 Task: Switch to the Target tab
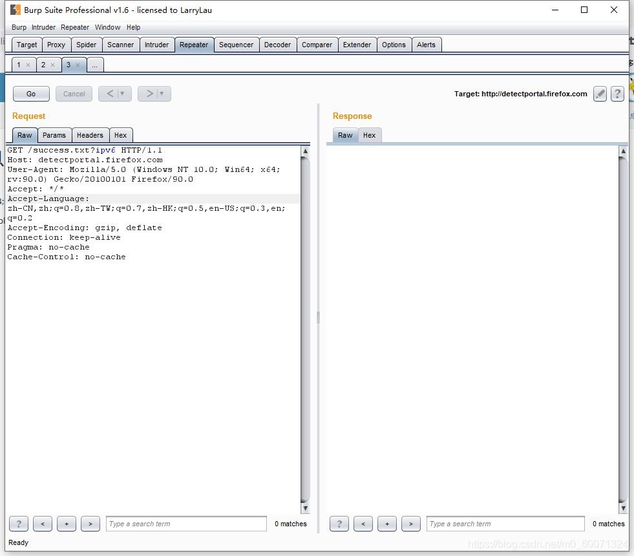click(x=26, y=45)
